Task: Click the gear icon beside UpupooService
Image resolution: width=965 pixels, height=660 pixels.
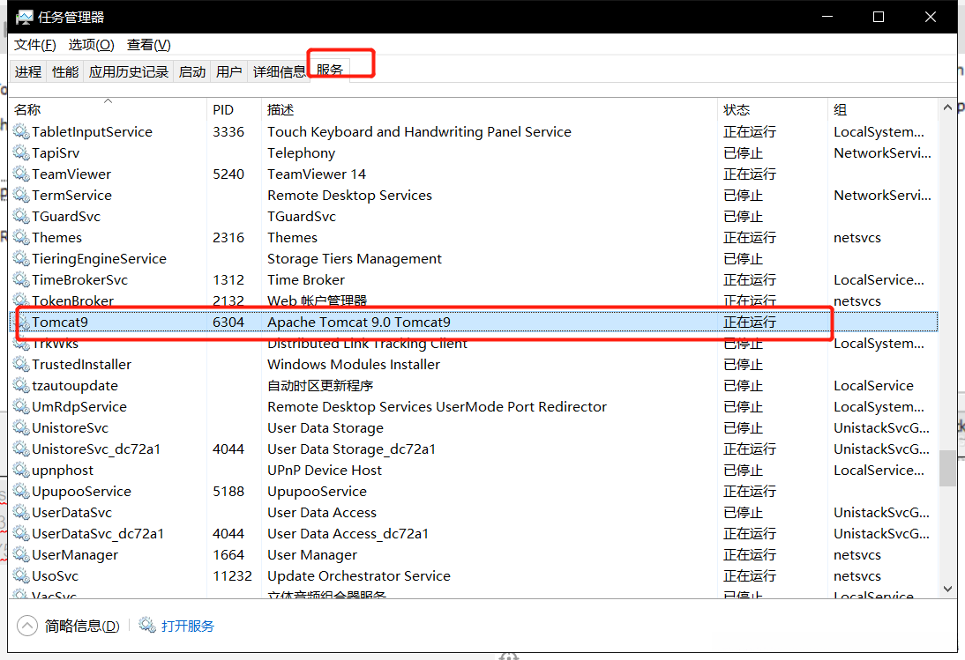Action: (x=21, y=492)
